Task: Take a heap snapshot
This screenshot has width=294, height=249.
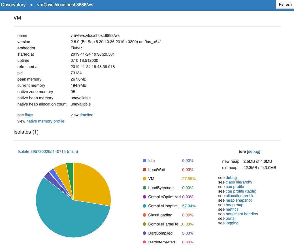Action: pyautogui.click(x=239, y=200)
